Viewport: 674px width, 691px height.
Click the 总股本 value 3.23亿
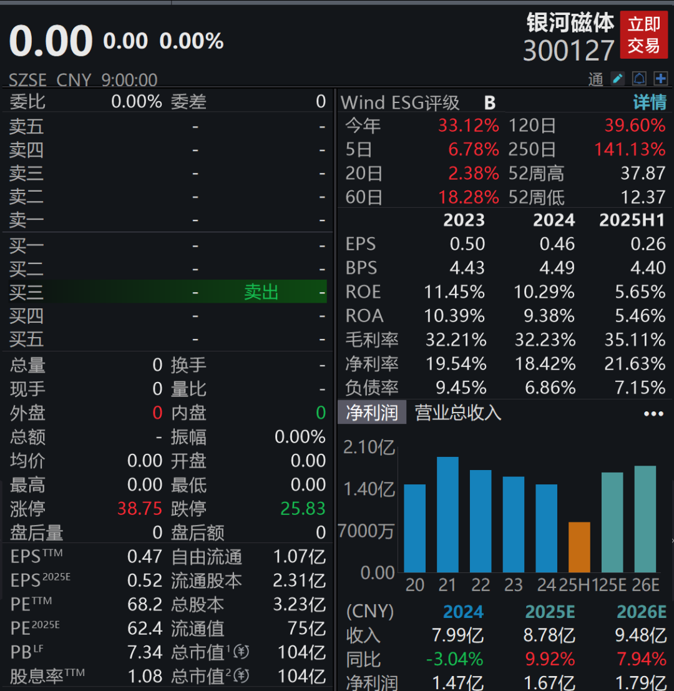[x=299, y=604]
